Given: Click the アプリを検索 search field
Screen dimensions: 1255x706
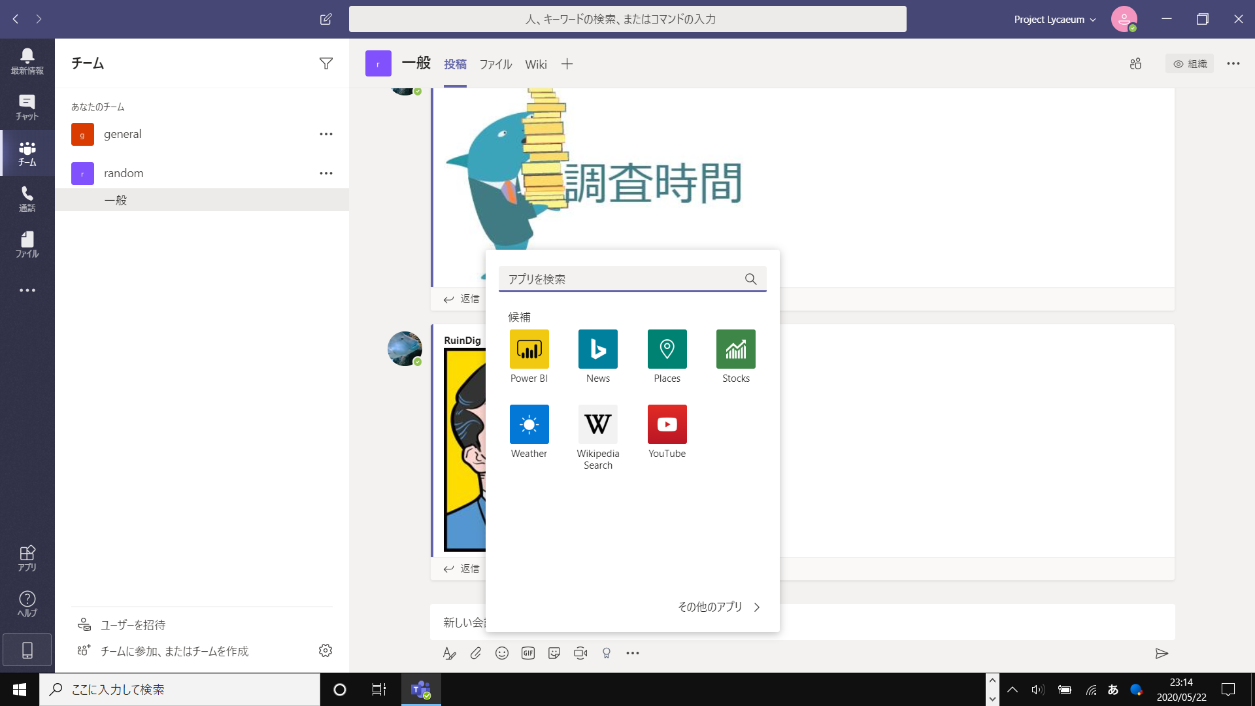Looking at the screenshot, I should tap(621, 279).
